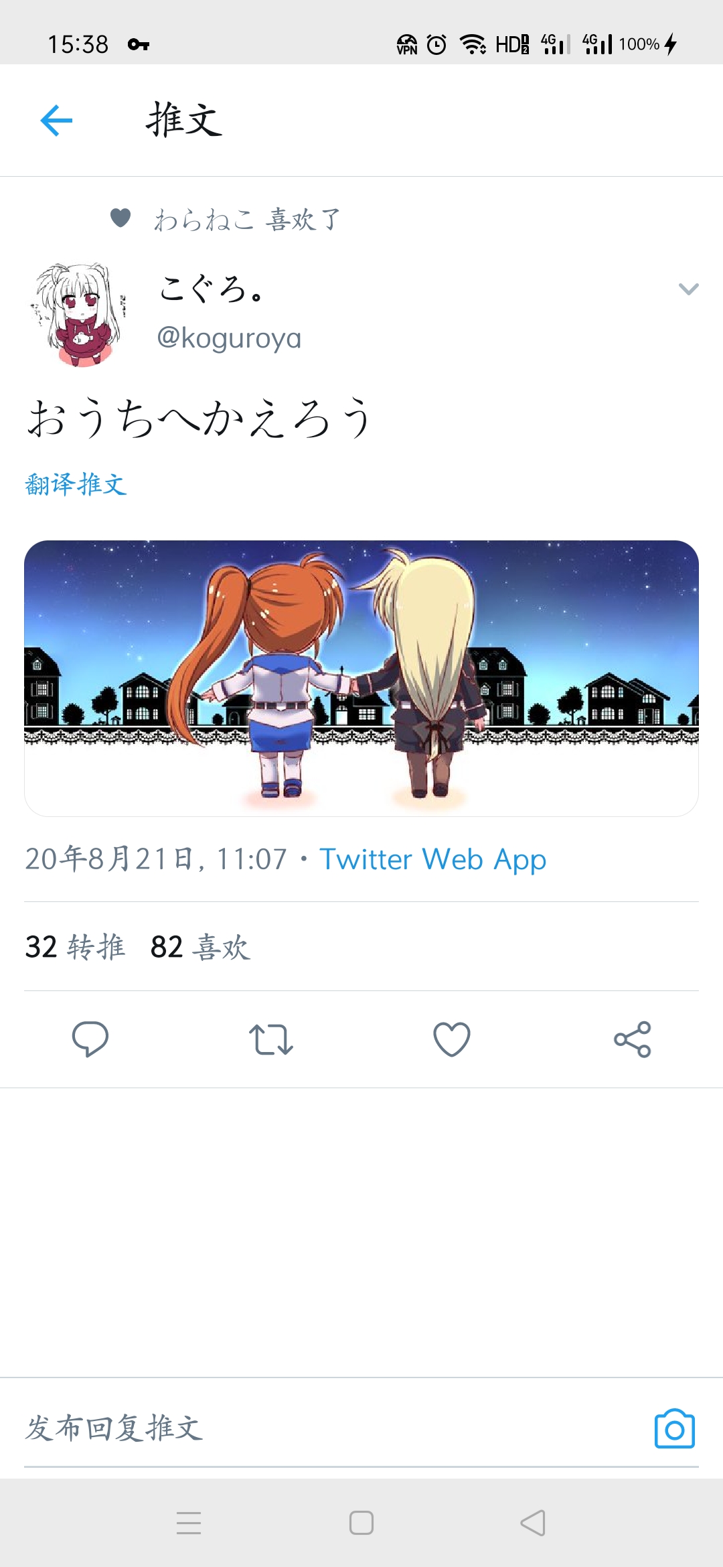The image size is (723, 1567).
Task: Tap the camera icon in reply bar
Action: pos(675,1429)
